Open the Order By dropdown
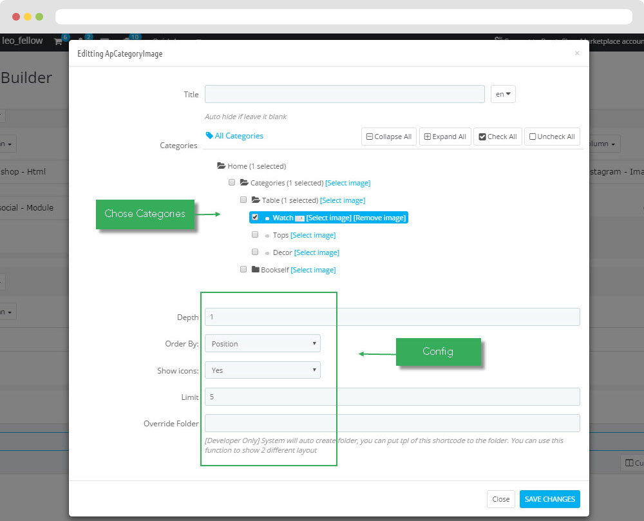The image size is (644, 521). pos(262,344)
